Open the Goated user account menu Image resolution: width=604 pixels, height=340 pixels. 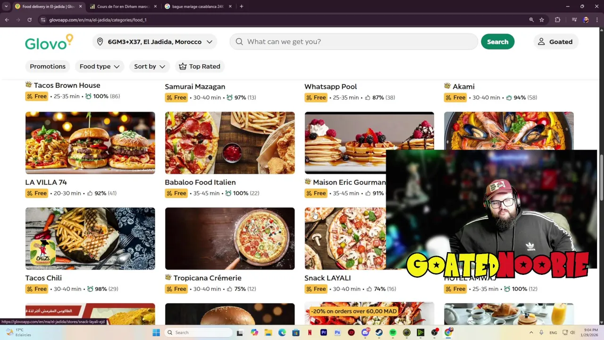point(555,42)
